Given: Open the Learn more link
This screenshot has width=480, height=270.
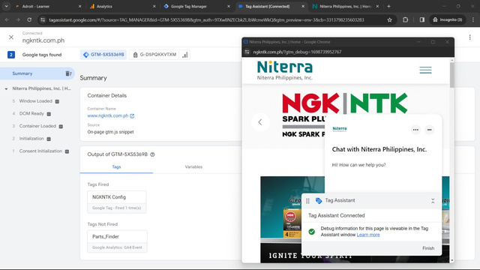Looking at the screenshot, I should point(368,235).
